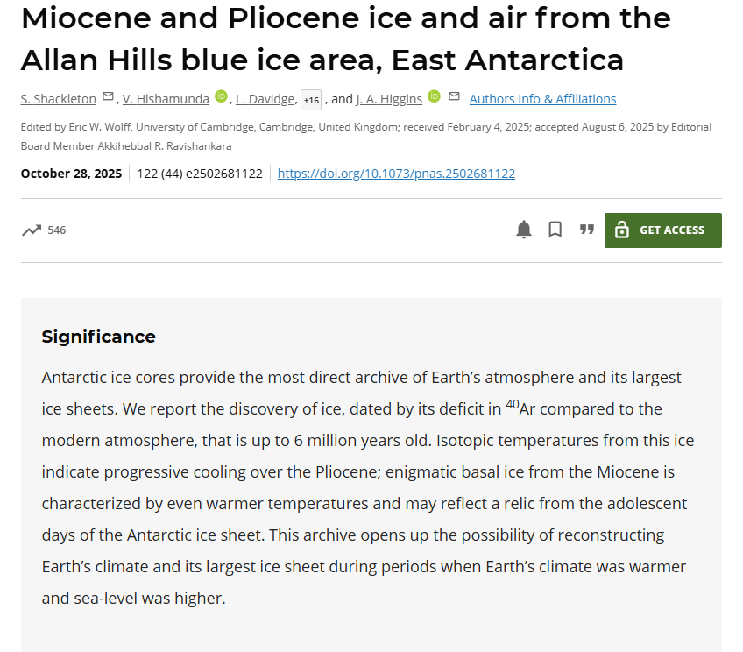The image size is (743, 652).
Task: Click the October 28, 2025 publication date
Action: [71, 174]
